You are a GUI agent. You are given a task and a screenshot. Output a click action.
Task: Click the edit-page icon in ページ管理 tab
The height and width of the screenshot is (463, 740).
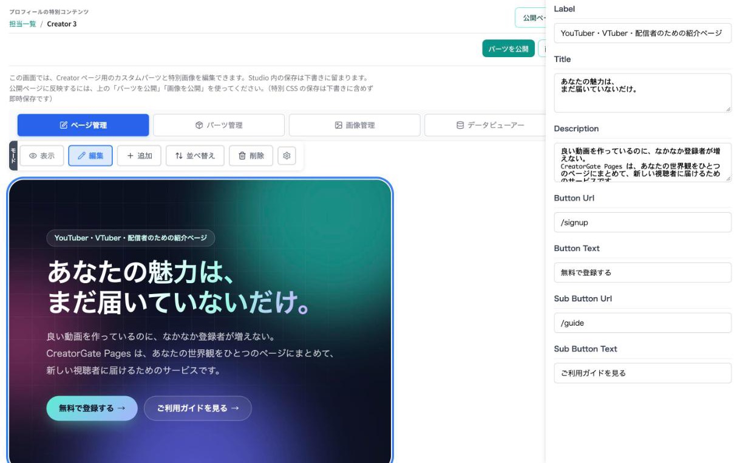[64, 125]
